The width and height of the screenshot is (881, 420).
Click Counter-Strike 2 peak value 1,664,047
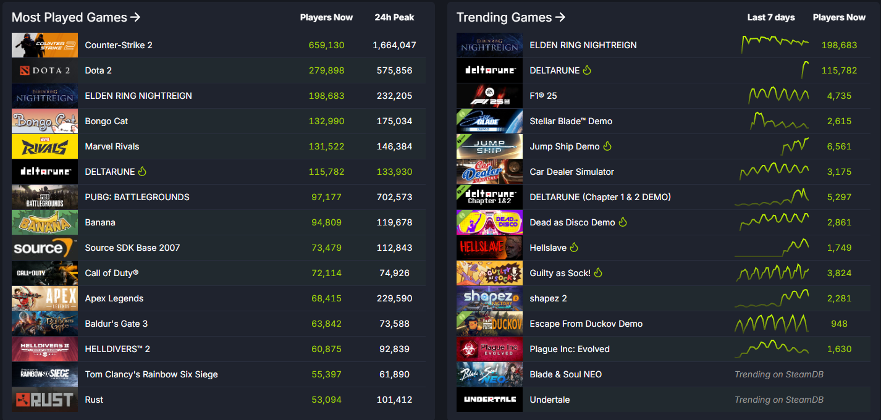(394, 45)
